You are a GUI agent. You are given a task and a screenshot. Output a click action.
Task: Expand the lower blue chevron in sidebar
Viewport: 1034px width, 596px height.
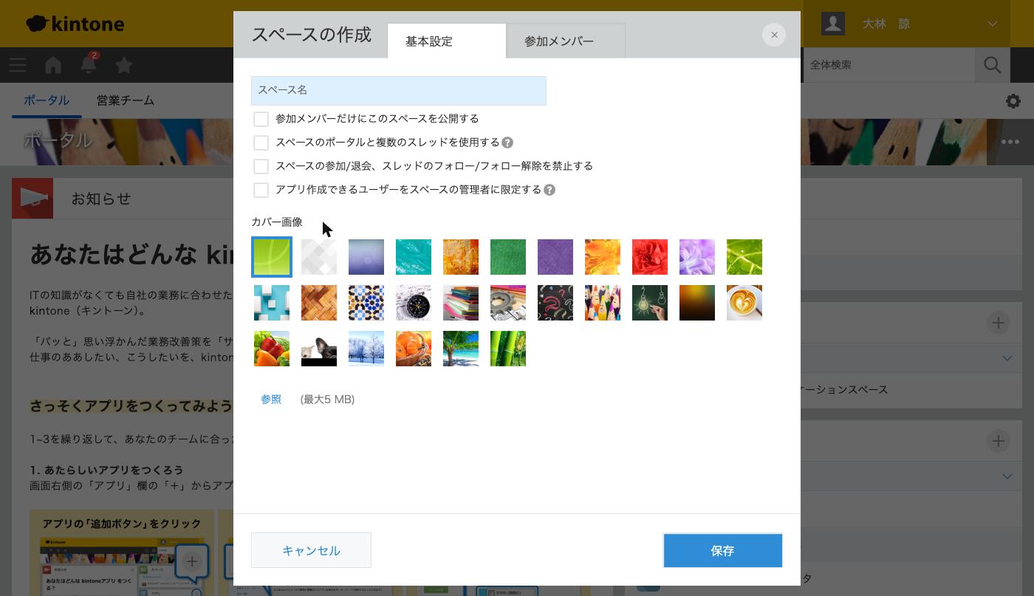pyautogui.click(x=1007, y=476)
